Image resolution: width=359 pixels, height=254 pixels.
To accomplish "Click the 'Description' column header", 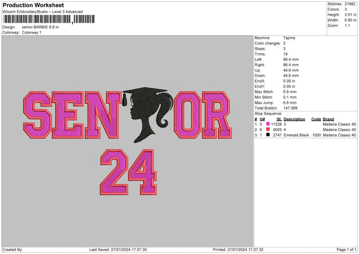I will point(294,119).
